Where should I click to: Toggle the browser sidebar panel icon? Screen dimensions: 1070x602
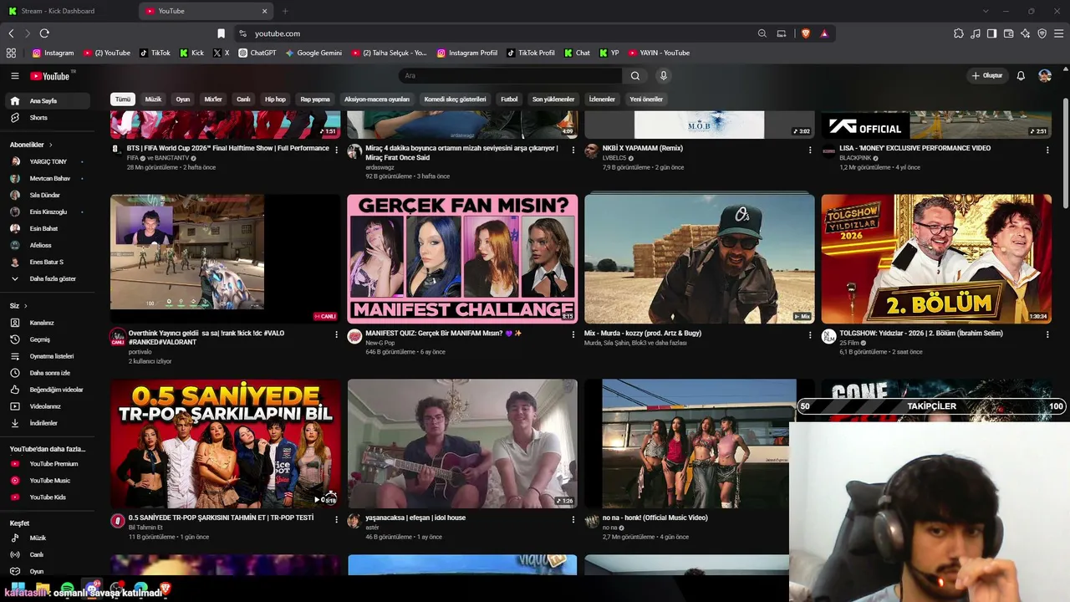(991, 33)
